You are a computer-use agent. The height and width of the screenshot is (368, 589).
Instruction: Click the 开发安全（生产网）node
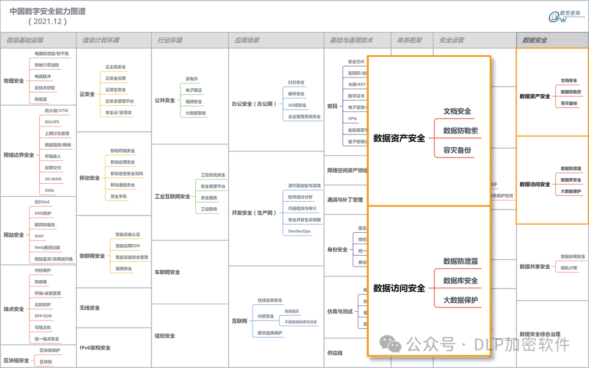pyautogui.click(x=254, y=213)
